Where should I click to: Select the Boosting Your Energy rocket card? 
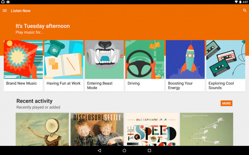pos(185,66)
